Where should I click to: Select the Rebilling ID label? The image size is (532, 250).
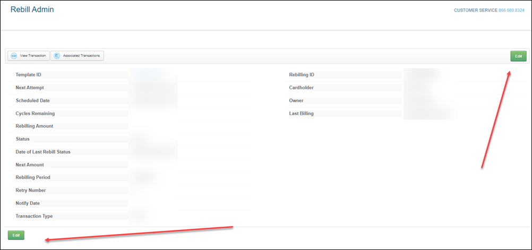305,75
